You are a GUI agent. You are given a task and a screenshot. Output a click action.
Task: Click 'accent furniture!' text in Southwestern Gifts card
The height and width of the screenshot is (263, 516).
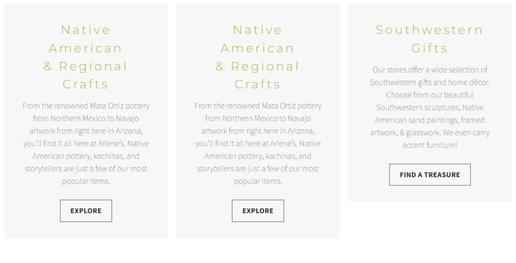(x=430, y=145)
